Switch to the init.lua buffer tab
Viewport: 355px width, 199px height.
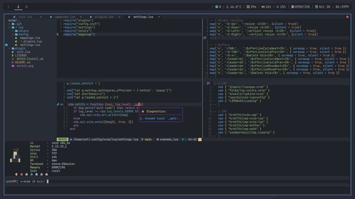pyautogui.click(x=25, y=17)
